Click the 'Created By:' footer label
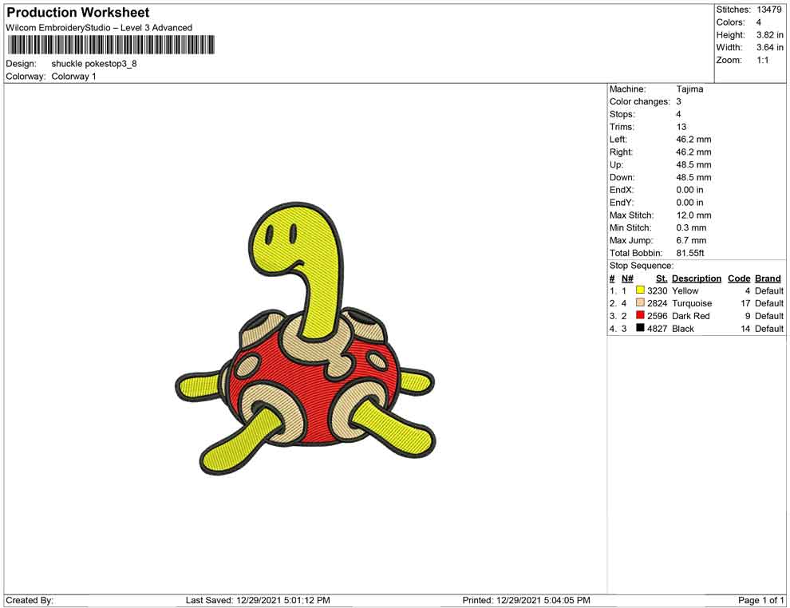Image resolution: width=790 pixels, height=608 pixels. 30,601
